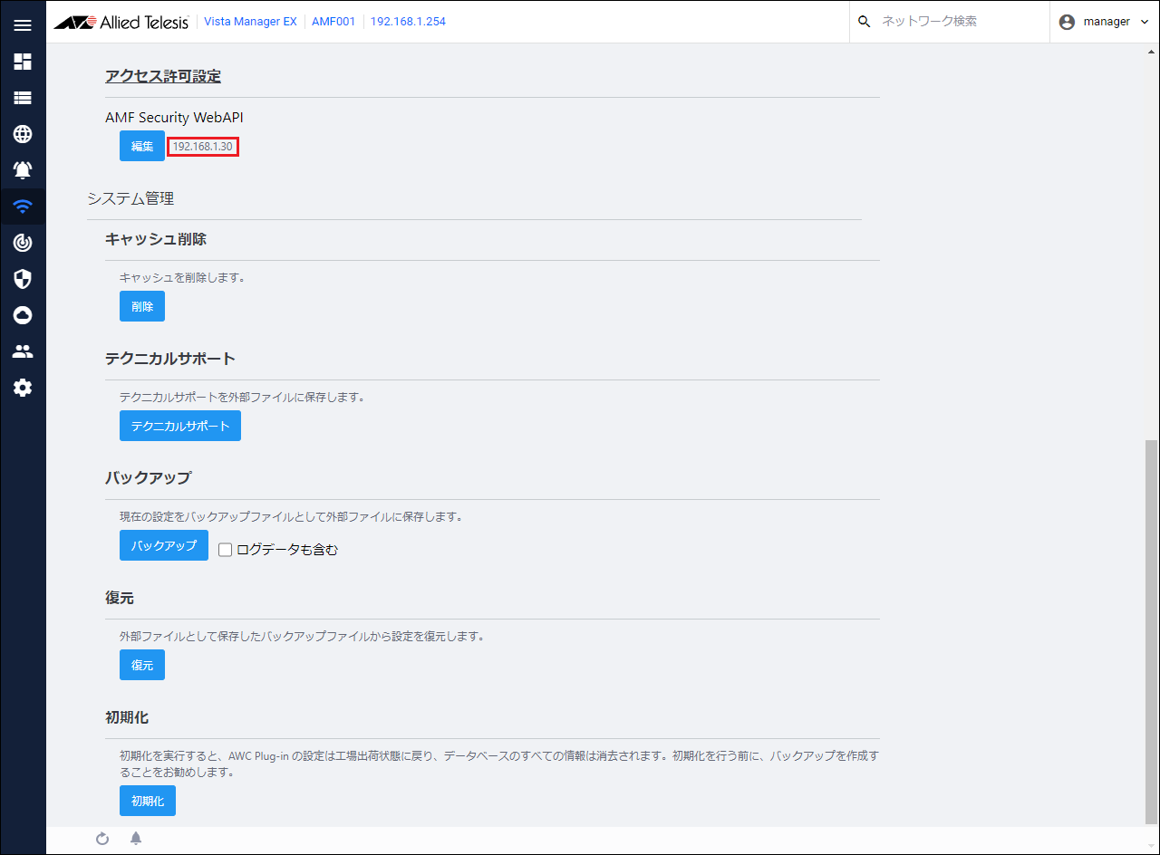The image size is (1160, 855).
Task: Enable the ログデータも含む checkbox
Action: (226, 550)
